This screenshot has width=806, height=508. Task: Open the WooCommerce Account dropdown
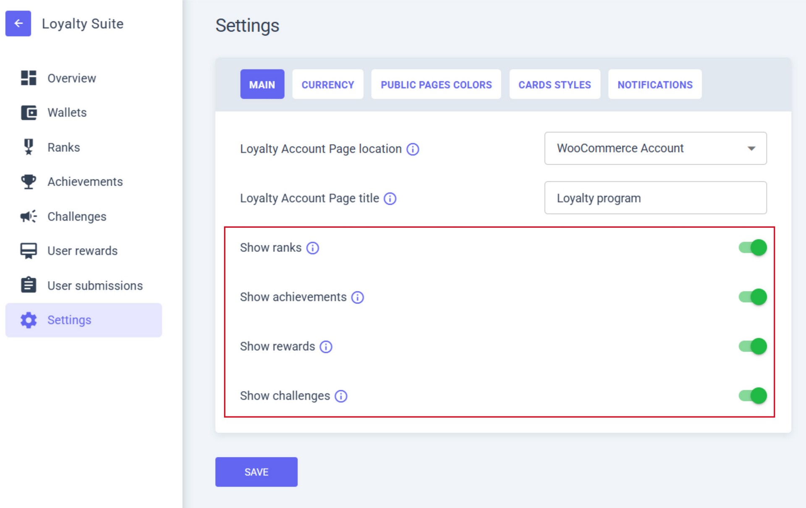(655, 148)
